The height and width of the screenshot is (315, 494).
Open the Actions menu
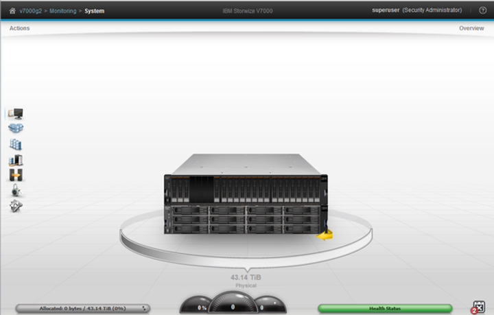coord(19,28)
